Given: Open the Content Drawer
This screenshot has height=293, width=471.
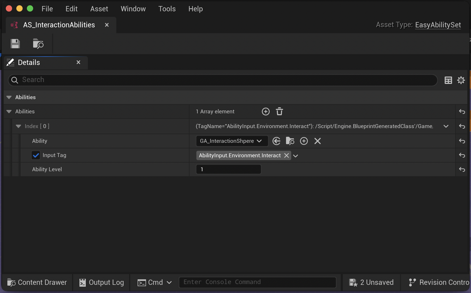Looking at the screenshot, I should tap(37, 282).
